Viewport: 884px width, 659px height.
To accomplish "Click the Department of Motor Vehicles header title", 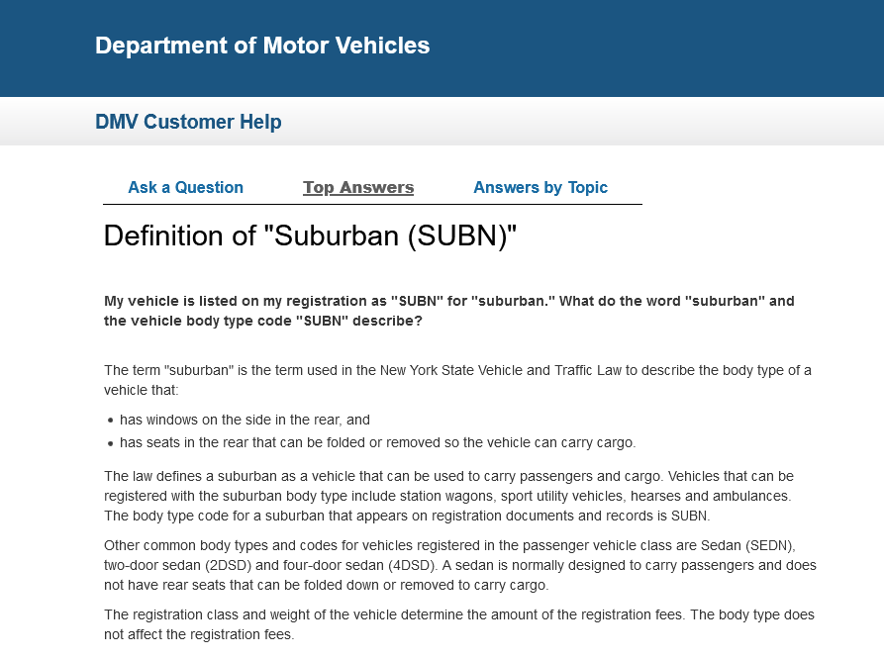I will click(262, 46).
